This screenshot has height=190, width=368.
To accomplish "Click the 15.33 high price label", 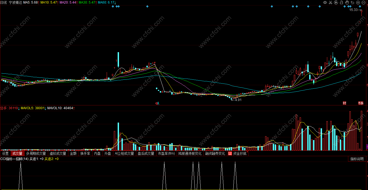I will [353, 10].
